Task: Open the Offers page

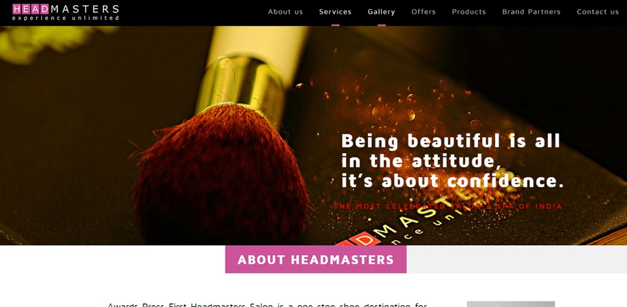Action: tap(423, 12)
